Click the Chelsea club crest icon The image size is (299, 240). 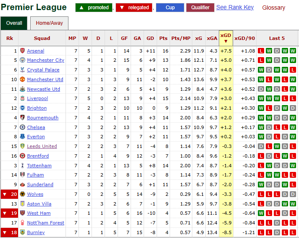pos(22,127)
